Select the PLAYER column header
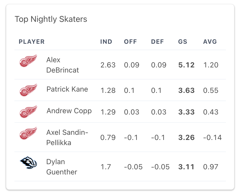The height and width of the screenshot is (195, 244). pos(32,42)
